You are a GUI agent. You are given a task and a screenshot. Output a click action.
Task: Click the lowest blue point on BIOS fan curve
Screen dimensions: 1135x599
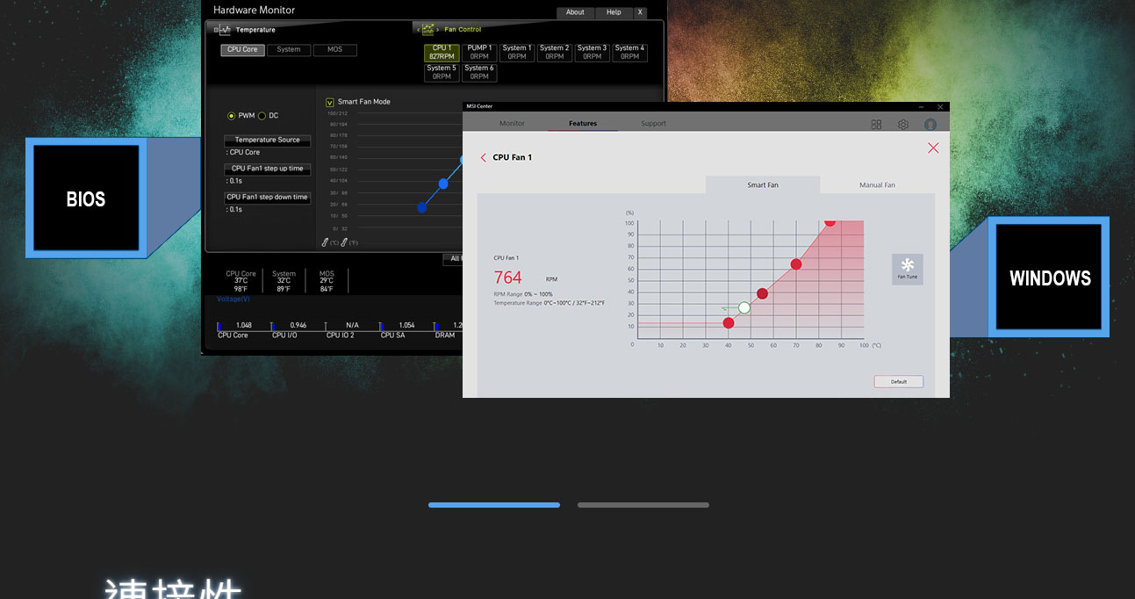click(x=422, y=208)
